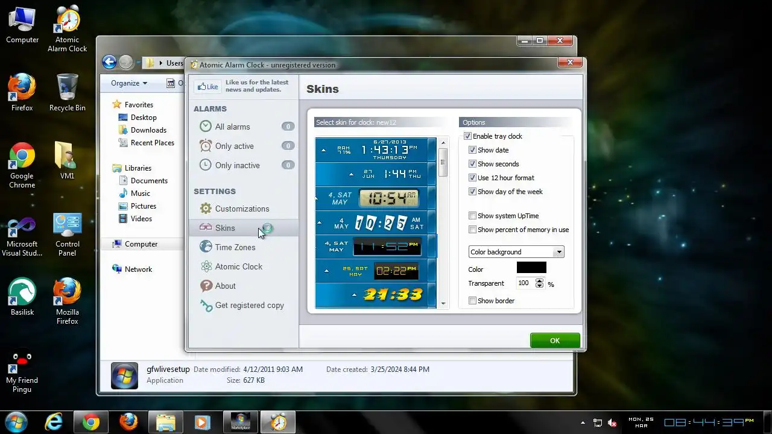This screenshot has width=772, height=434.
Task: Open Chrome from the taskbar
Action: tap(91, 422)
